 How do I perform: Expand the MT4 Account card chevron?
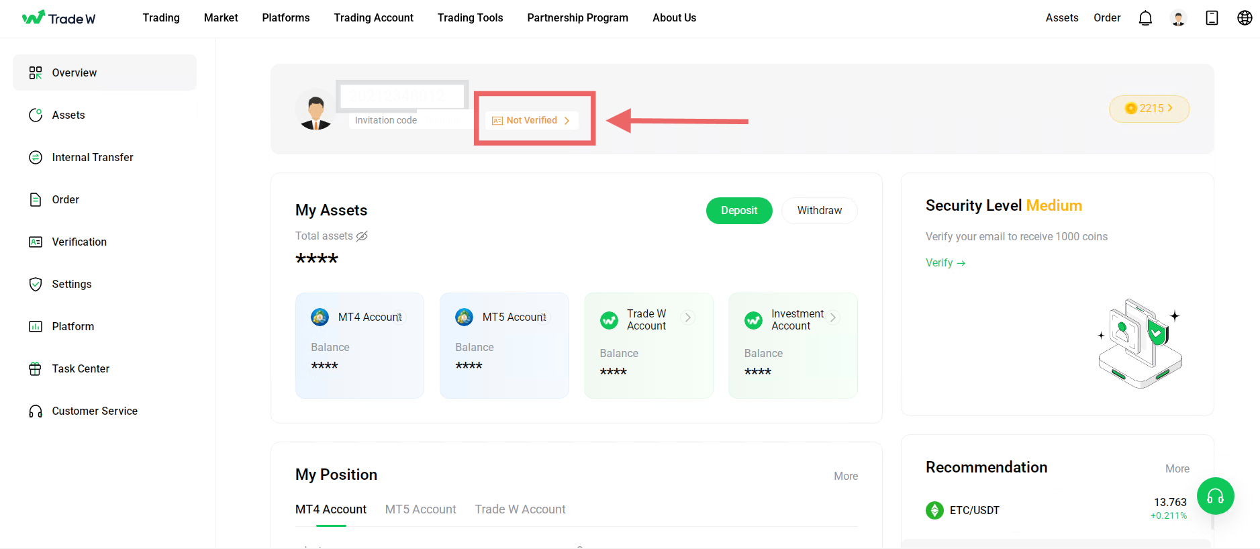399,317
